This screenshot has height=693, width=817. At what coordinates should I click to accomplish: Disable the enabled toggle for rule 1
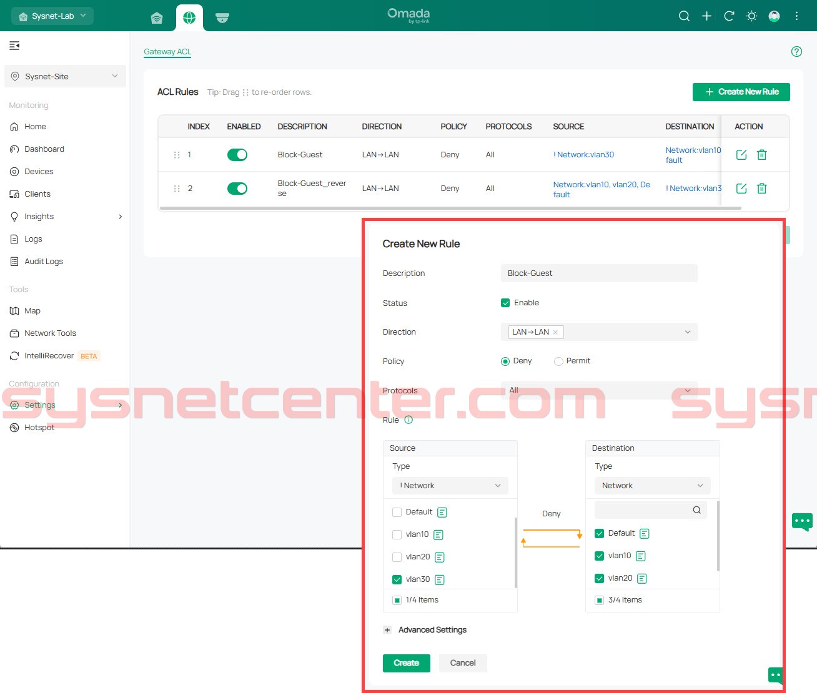click(x=237, y=155)
